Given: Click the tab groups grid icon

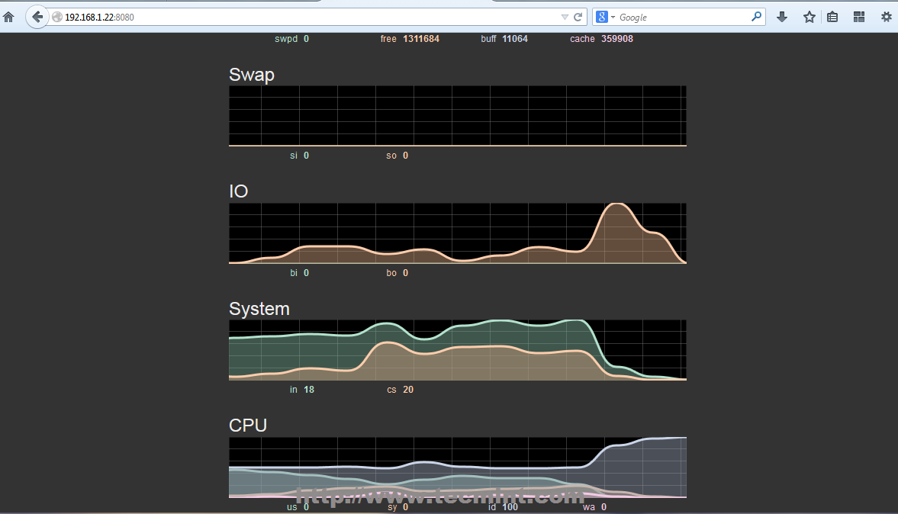Looking at the screenshot, I should (859, 17).
